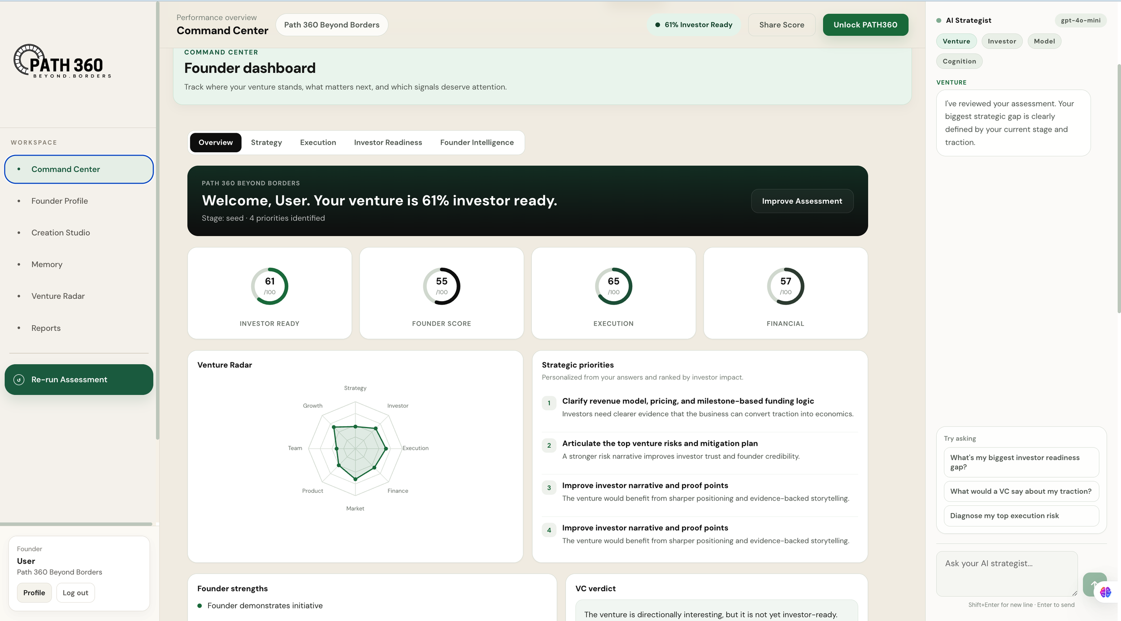Select the Venture strategist mode chip

tap(956, 41)
